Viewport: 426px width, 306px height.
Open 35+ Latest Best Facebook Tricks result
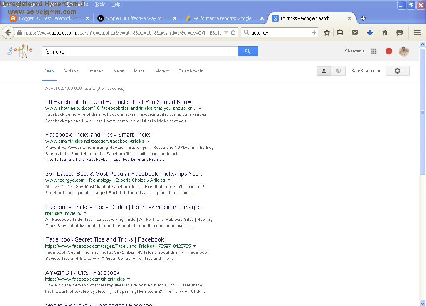[125, 174]
